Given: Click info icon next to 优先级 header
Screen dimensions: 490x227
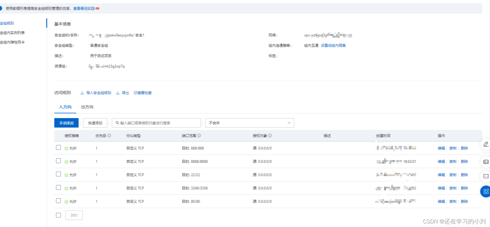Looking at the screenshot, I should tap(109, 136).
